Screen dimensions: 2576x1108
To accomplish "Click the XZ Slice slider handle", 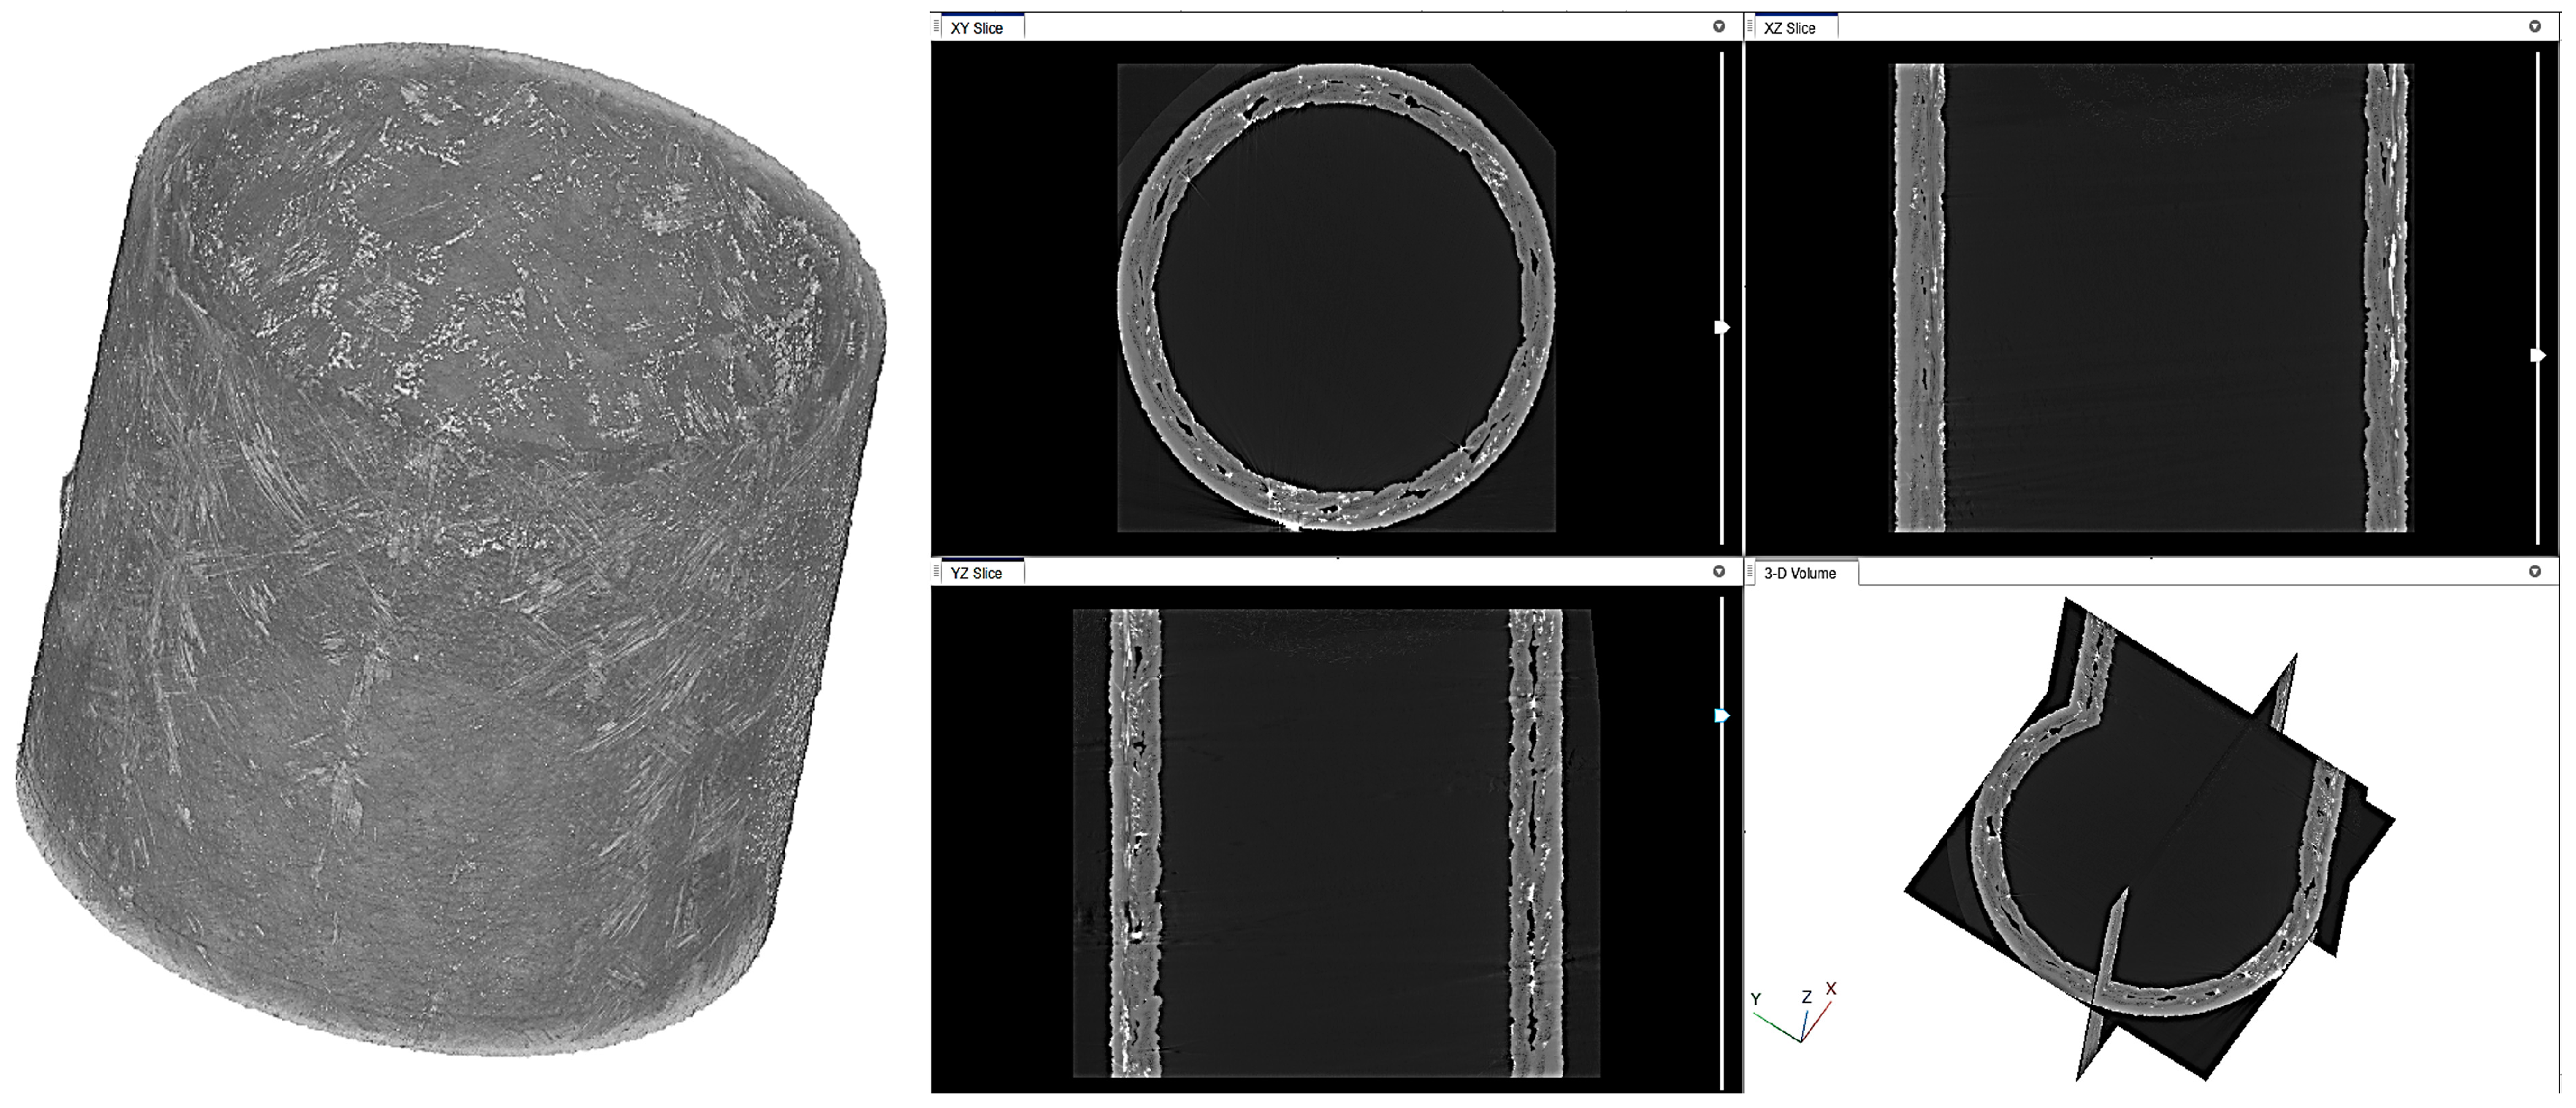I will pos(2538,355).
